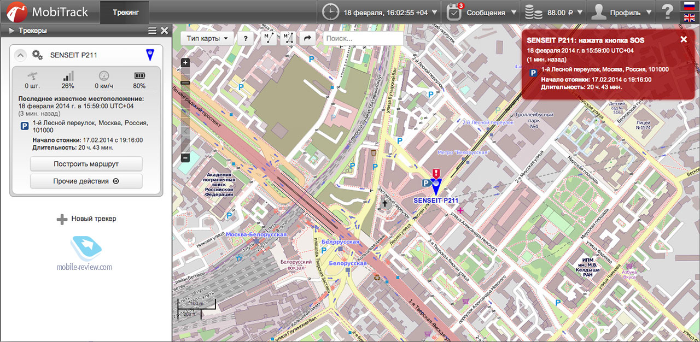The image size is (700, 342).
Task: Click the parking P icon in tracker card
Action: click(x=25, y=126)
